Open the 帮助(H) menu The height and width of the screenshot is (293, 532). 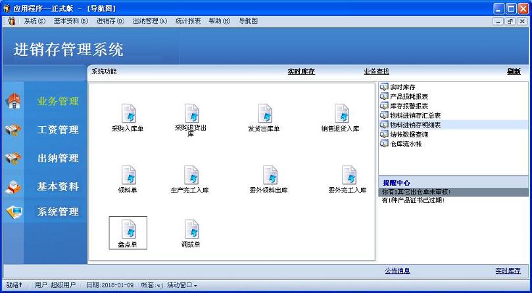coord(220,21)
